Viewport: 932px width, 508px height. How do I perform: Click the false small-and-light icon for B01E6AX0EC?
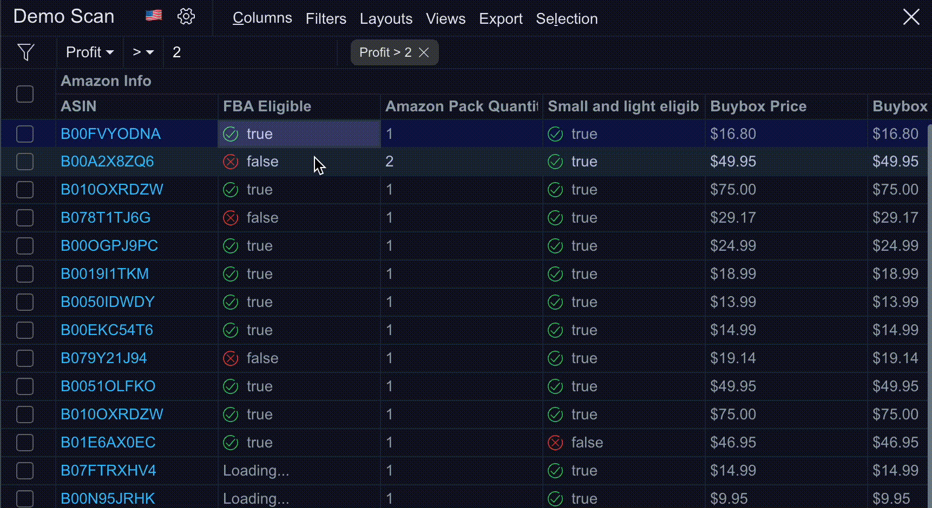click(555, 443)
